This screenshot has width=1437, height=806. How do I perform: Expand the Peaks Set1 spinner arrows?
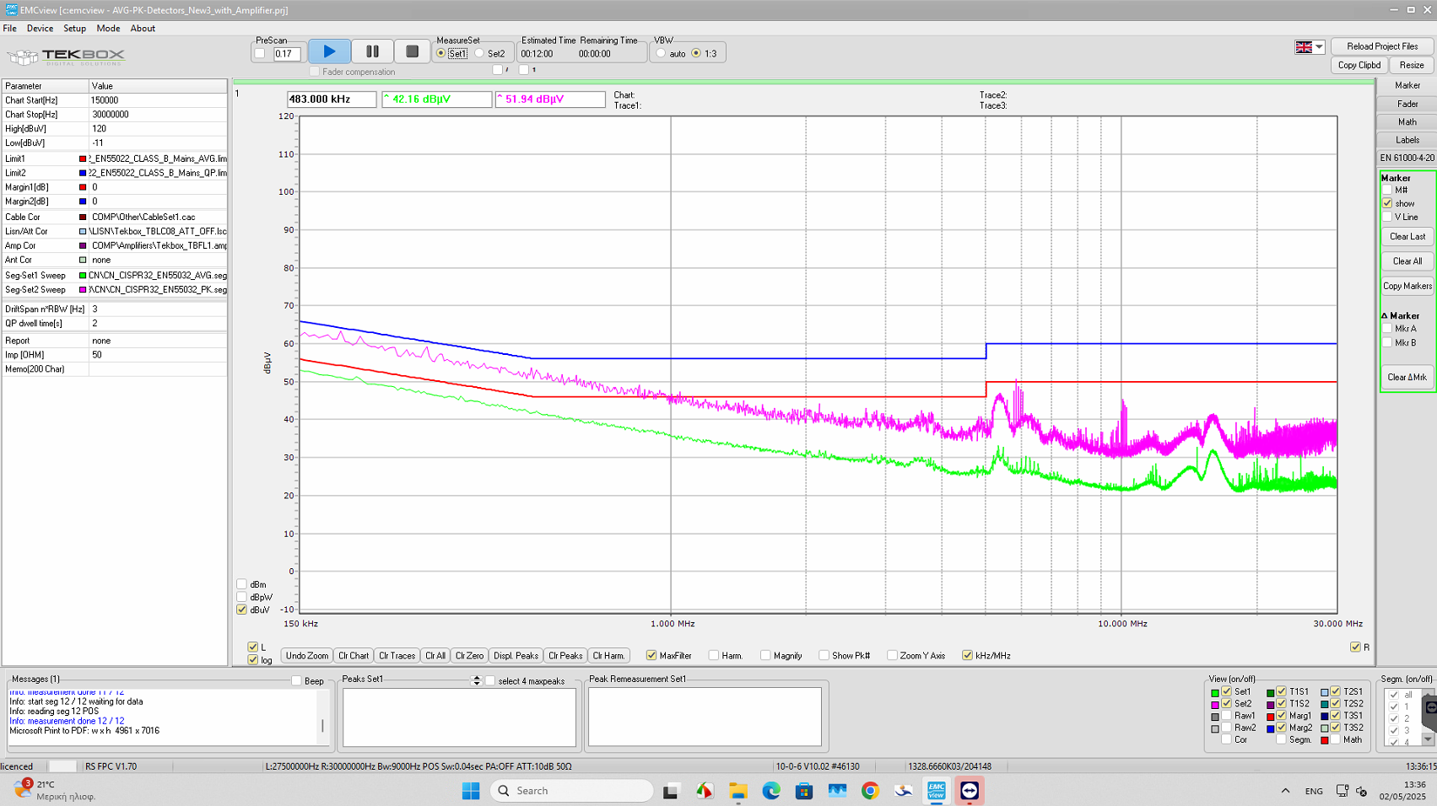point(476,680)
